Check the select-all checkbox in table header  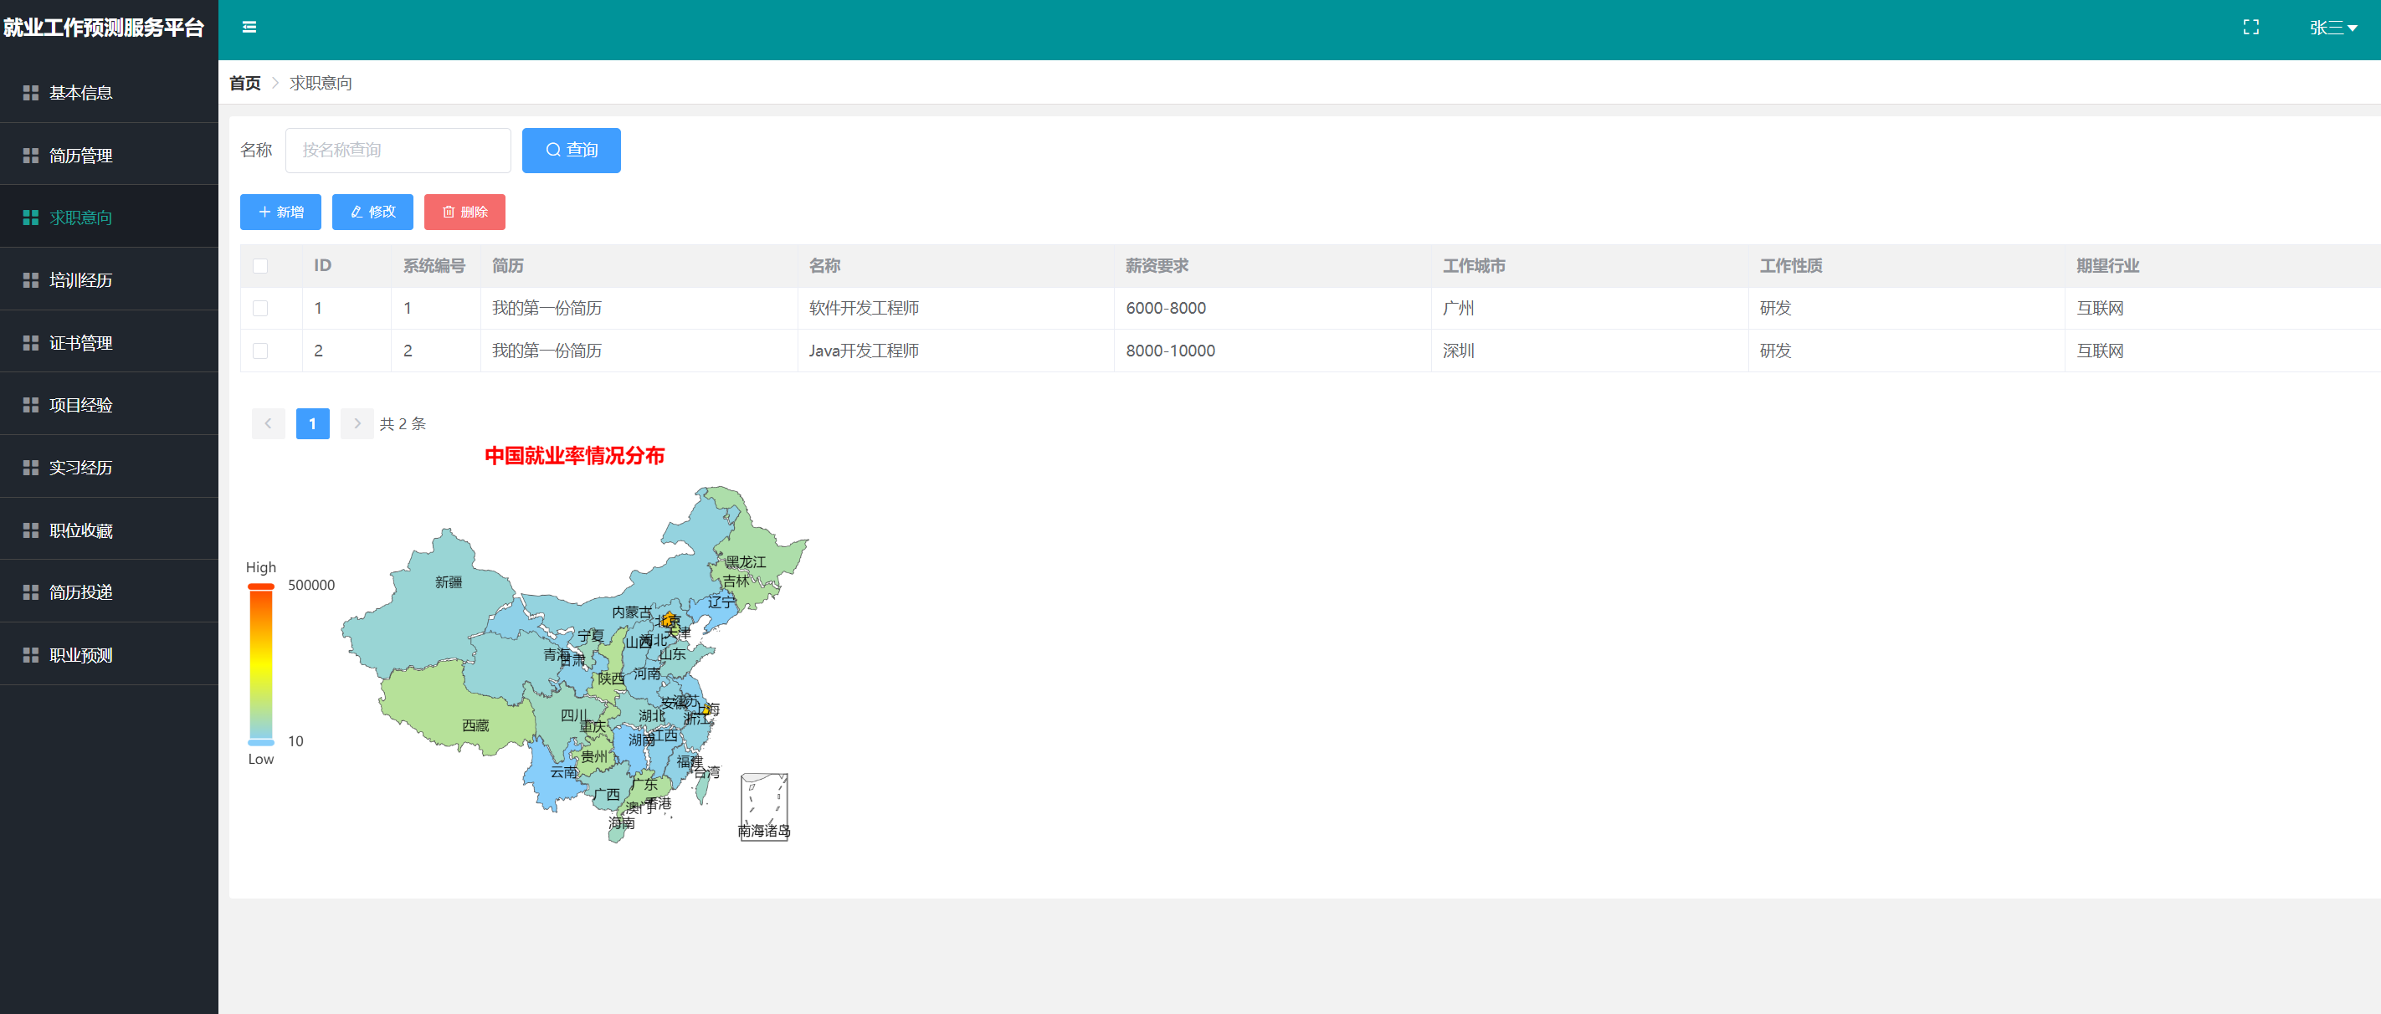(x=260, y=265)
